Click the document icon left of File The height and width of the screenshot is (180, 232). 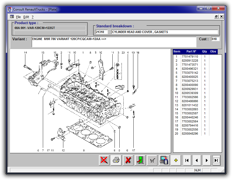(12, 17)
